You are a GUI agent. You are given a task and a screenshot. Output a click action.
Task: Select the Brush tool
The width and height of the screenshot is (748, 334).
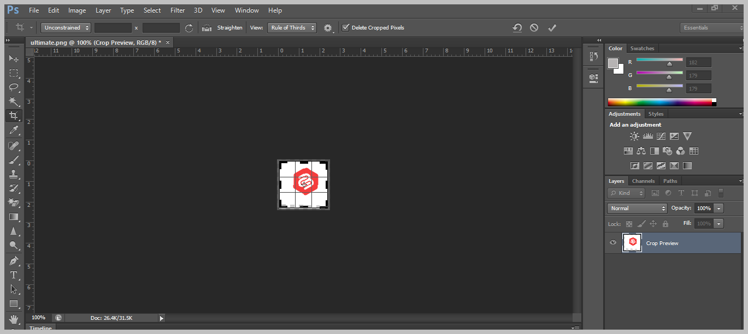pyautogui.click(x=14, y=160)
